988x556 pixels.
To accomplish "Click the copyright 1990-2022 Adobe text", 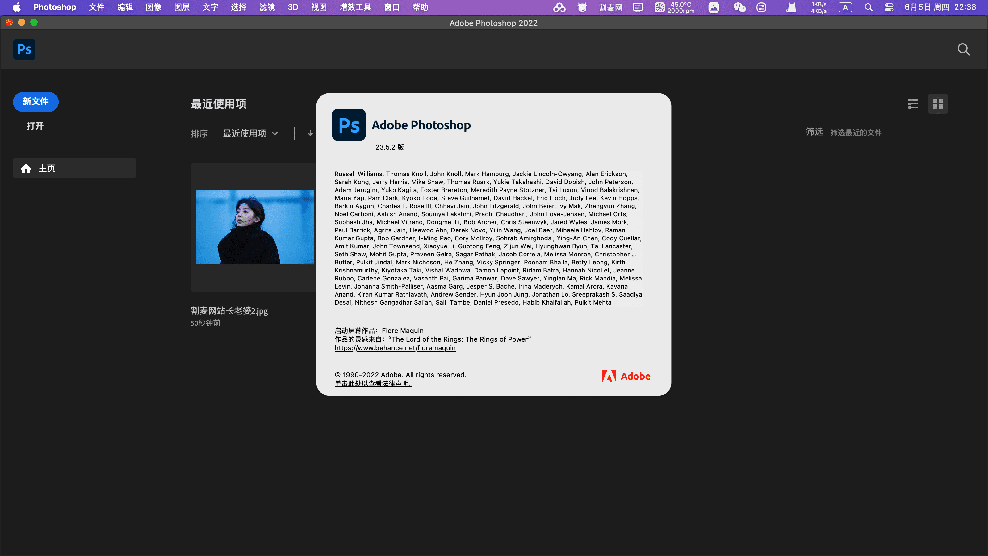I will [x=400, y=374].
